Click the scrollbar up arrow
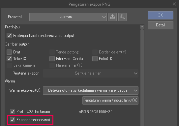The image size is (179, 126). pyautogui.click(x=142, y=27)
